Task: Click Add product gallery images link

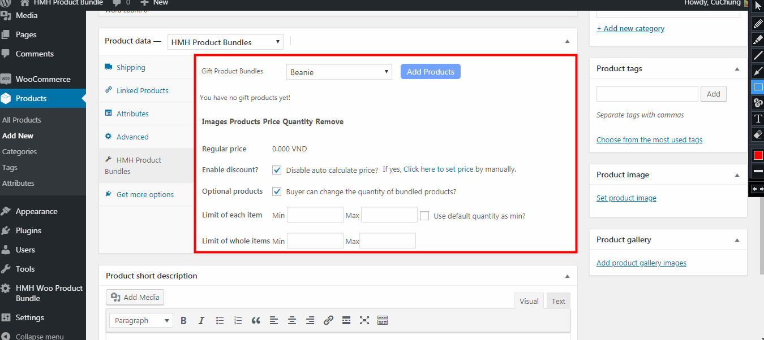Action: pyautogui.click(x=641, y=263)
